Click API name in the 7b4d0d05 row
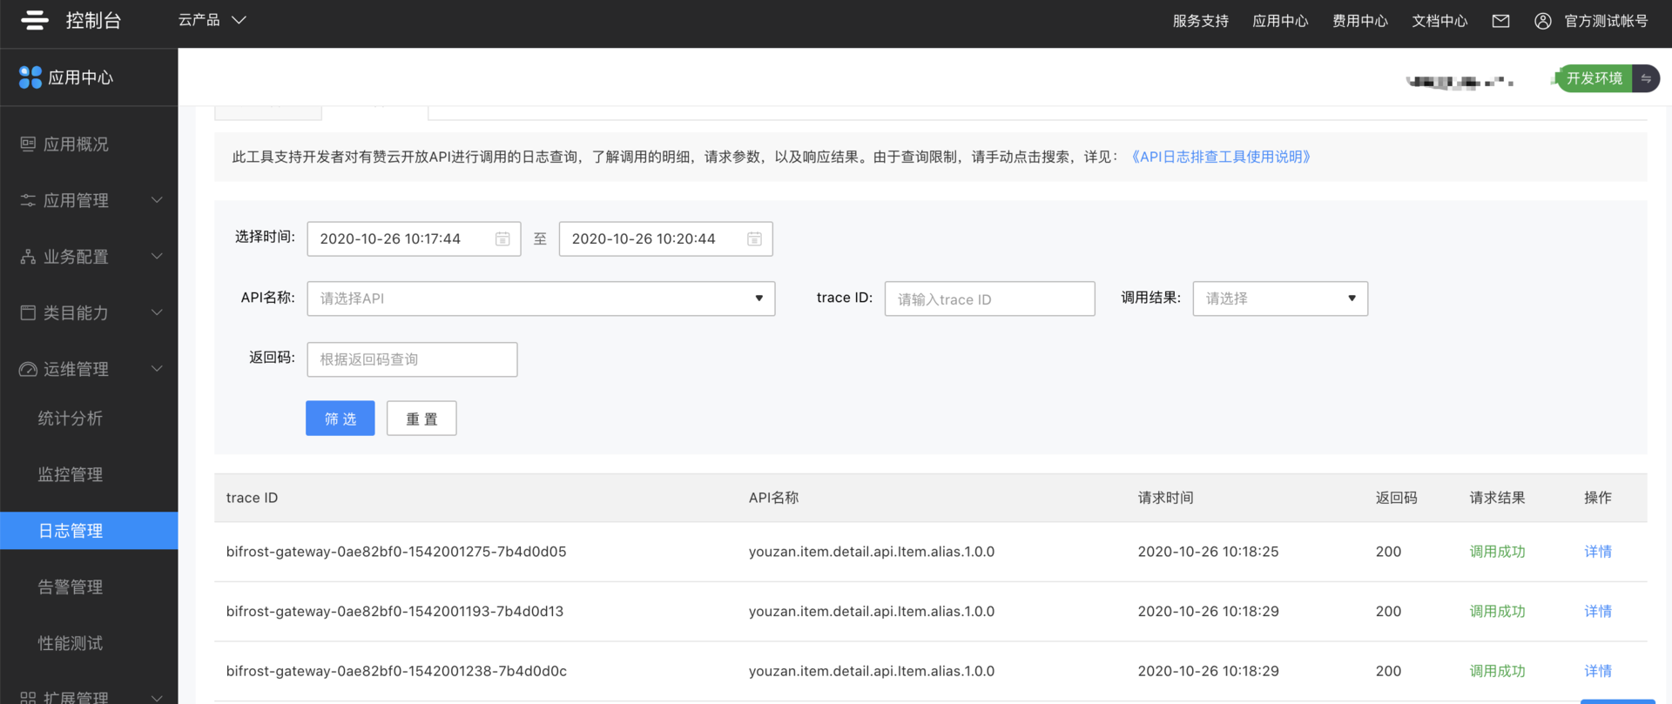Image resolution: width=1672 pixels, height=704 pixels. pyautogui.click(x=872, y=552)
